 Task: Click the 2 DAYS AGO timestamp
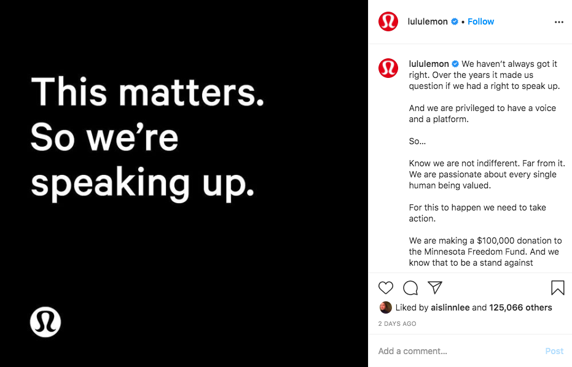398,323
